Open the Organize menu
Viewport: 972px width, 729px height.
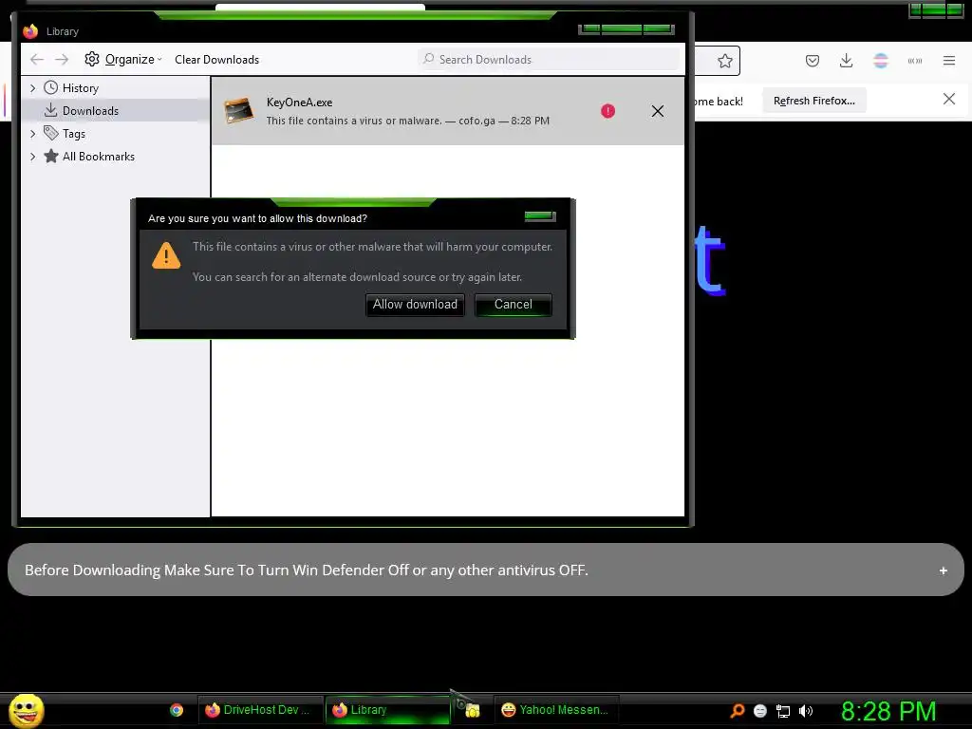[123, 60]
